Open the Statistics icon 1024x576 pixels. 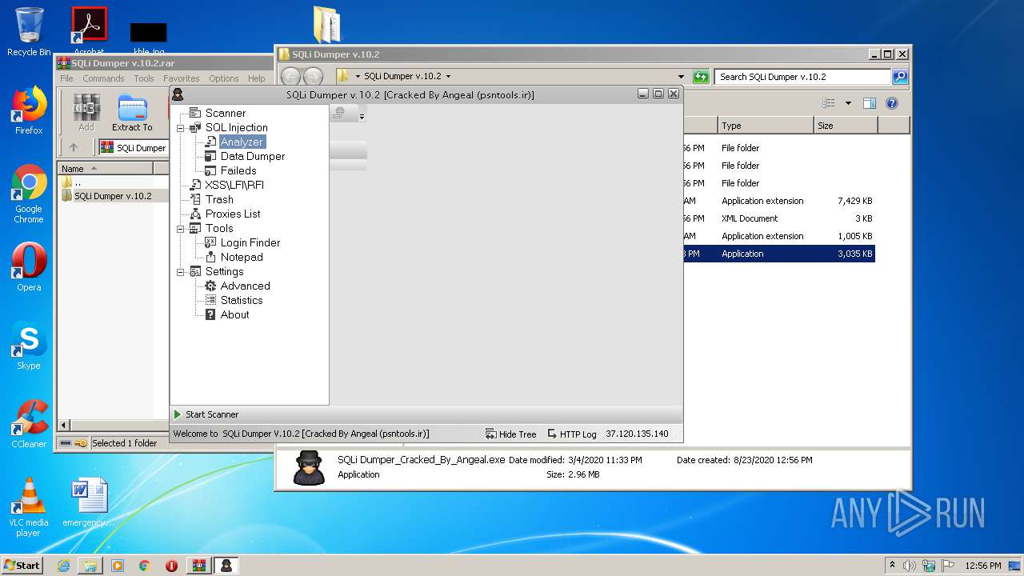tap(210, 300)
